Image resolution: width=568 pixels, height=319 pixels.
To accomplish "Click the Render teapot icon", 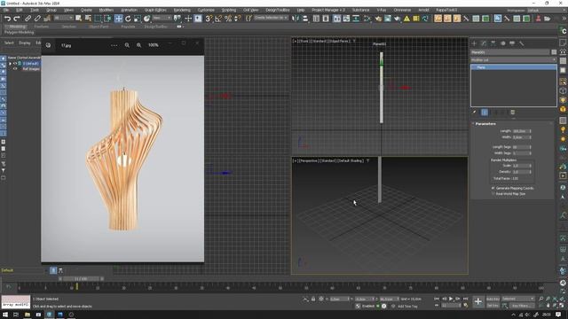I will (398, 19).
